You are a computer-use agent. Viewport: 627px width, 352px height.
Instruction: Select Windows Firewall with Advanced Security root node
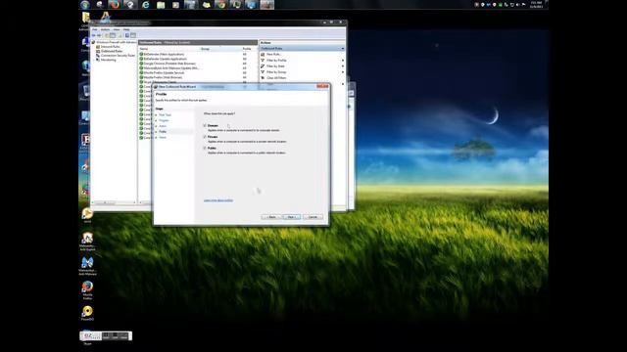coord(117,42)
